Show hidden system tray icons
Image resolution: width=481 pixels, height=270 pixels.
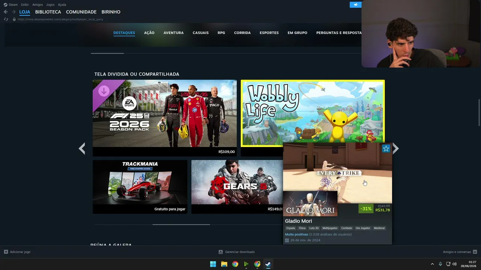[x=432, y=264]
